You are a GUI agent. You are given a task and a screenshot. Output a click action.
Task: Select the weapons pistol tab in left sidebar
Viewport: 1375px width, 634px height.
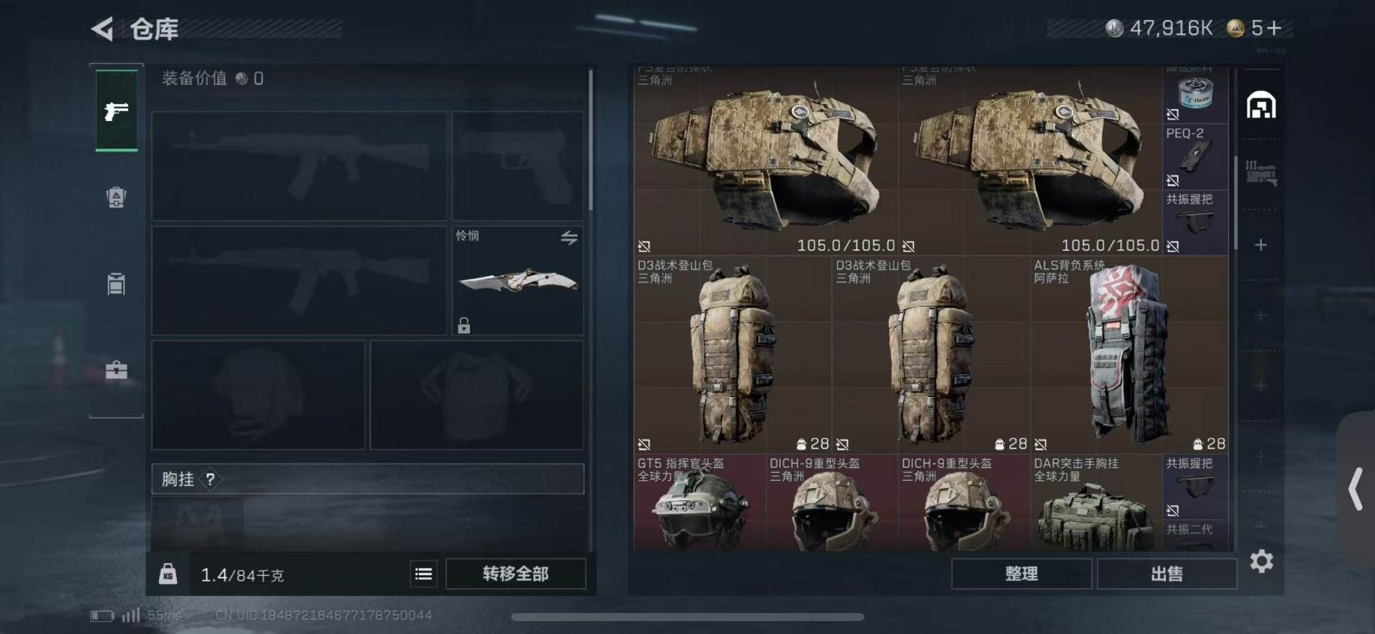click(116, 111)
